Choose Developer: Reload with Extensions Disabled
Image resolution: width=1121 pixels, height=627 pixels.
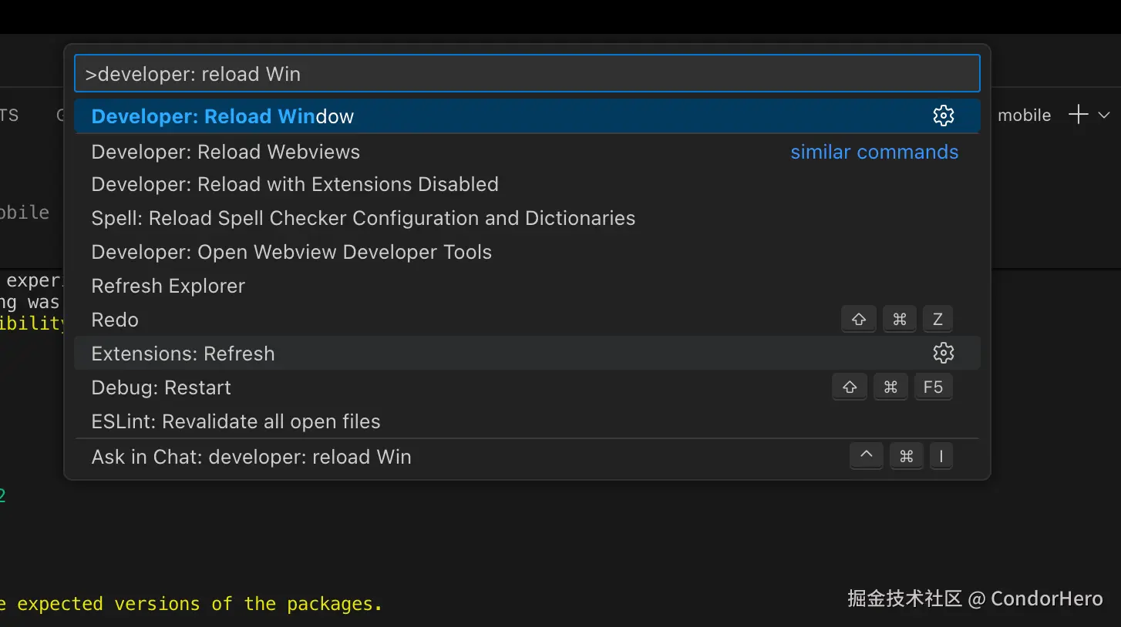coord(295,185)
